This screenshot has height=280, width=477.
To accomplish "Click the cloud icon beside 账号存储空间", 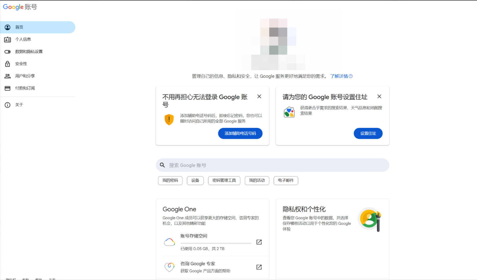I will pyautogui.click(x=169, y=242).
